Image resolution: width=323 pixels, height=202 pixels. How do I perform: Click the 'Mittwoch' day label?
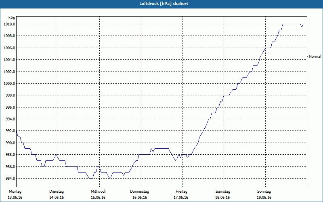tap(99, 191)
